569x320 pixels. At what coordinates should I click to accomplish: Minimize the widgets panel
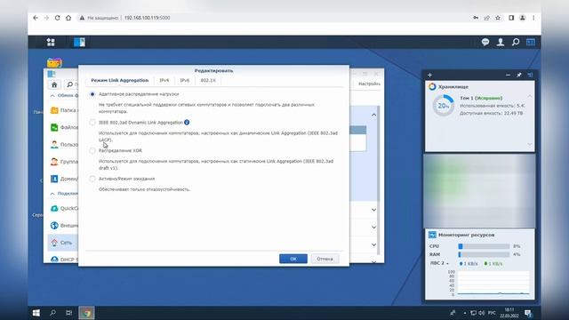[x=508, y=75]
